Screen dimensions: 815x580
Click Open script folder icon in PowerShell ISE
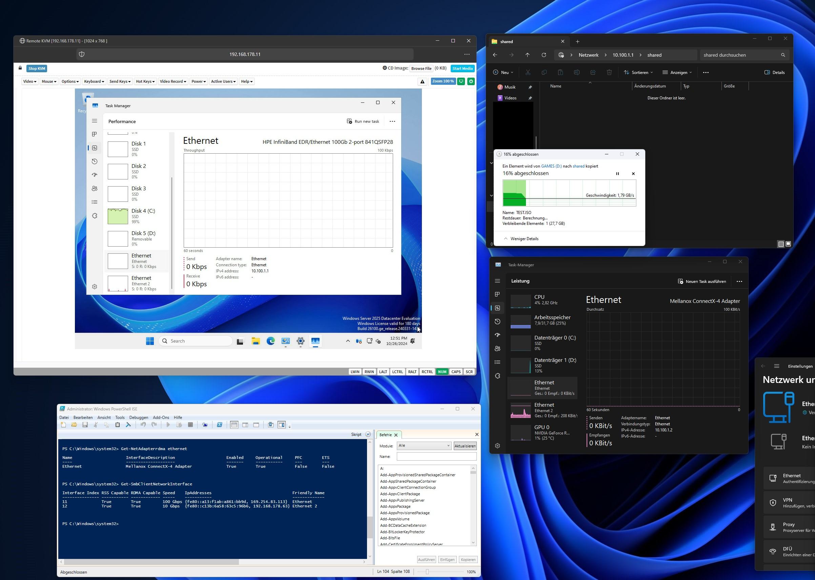click(x=74, y=425)
